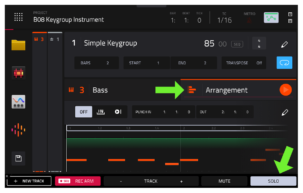
Task: Open the 4/4 time signature box
Action: click(x=259, y=43)
